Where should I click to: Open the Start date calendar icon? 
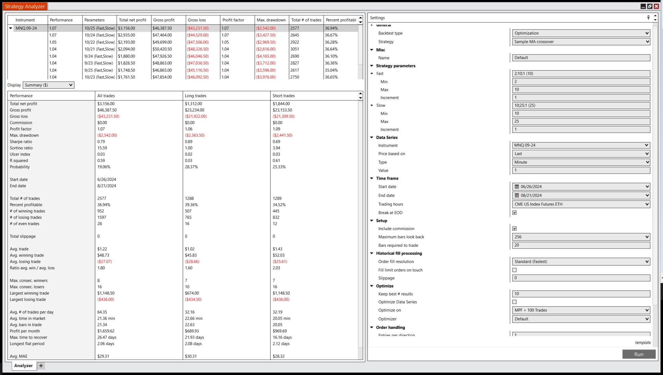[517, 187]
